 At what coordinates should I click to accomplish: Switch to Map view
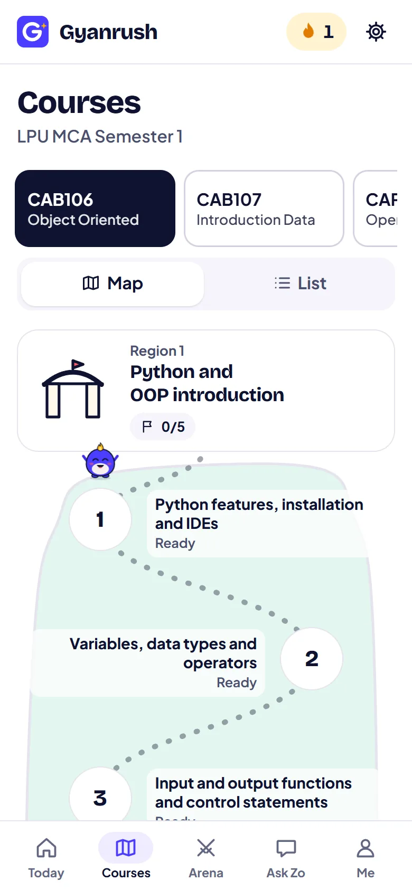113,283
